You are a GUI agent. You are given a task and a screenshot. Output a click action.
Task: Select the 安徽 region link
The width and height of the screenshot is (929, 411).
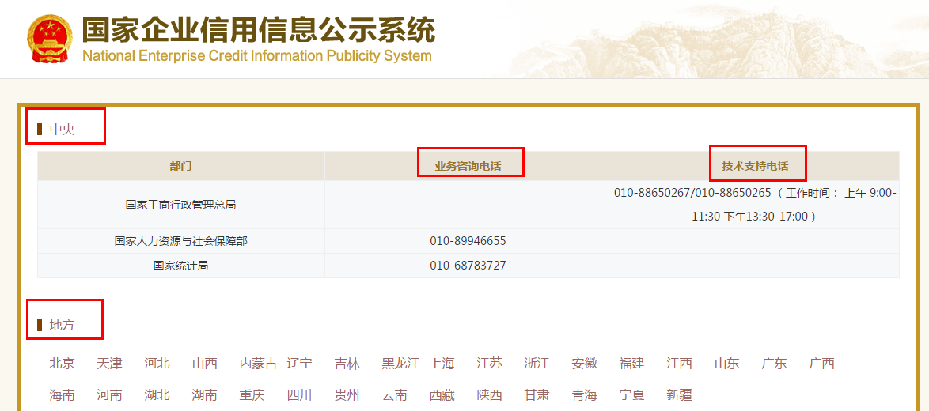tap(584, 363)
